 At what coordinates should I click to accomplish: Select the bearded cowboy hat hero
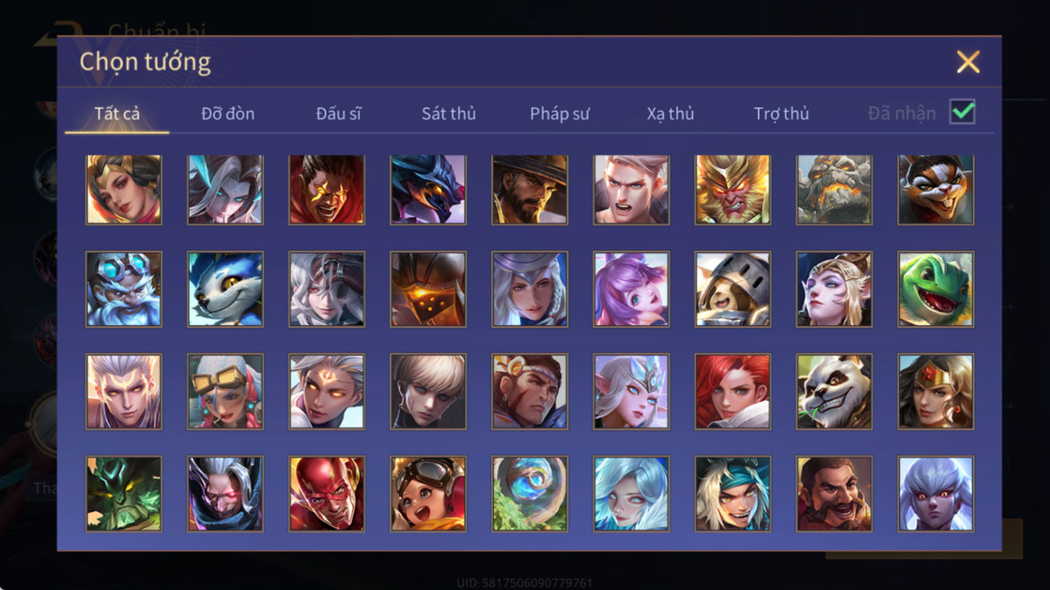pos(530,190)
